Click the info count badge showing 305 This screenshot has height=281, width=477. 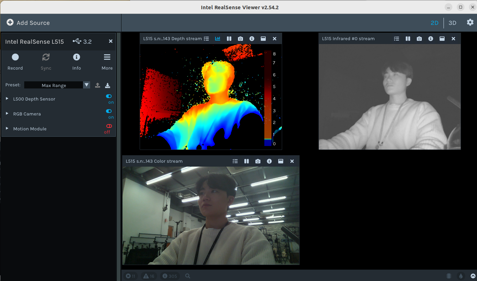170,276
